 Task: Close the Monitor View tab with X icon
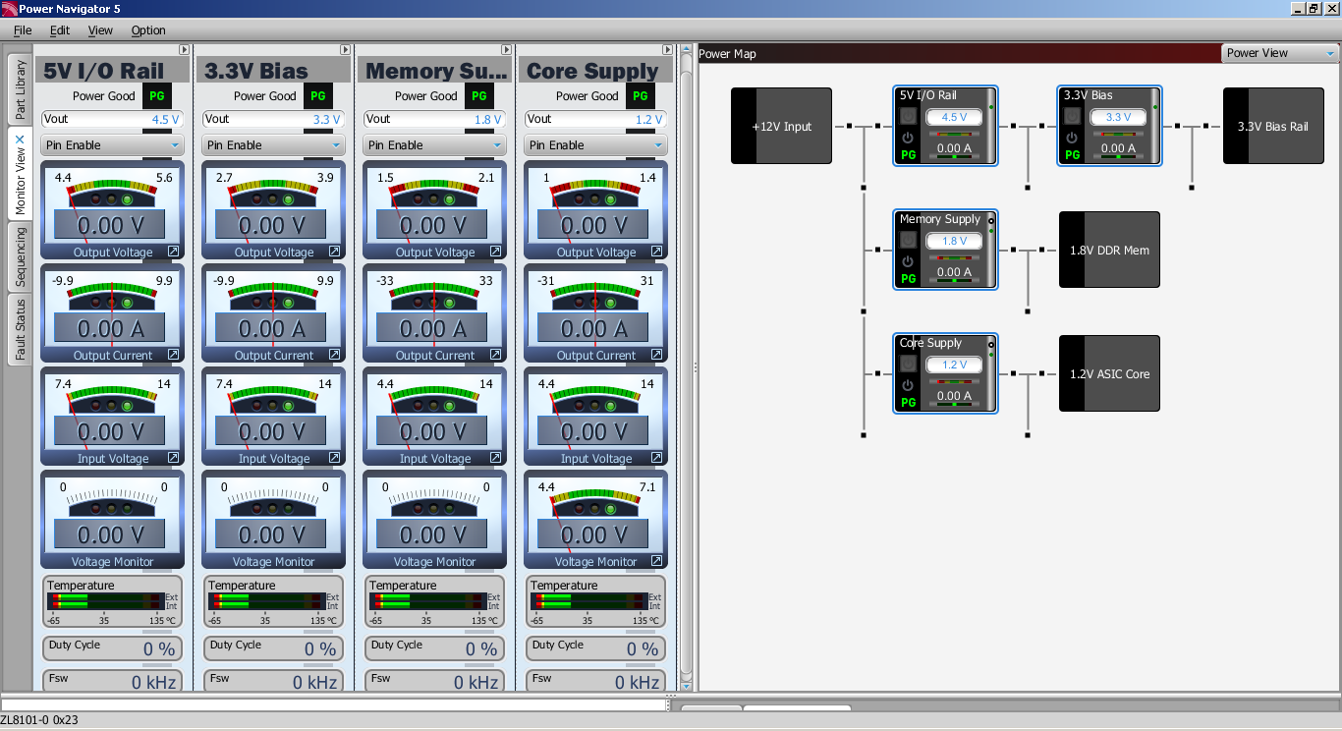[20, 141]
